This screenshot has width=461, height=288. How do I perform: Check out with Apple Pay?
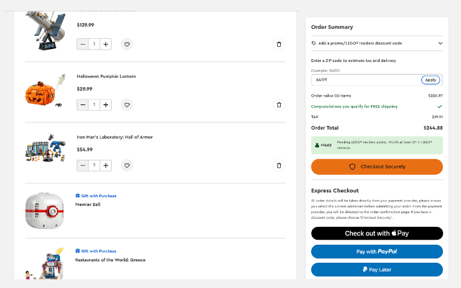click(x=377, y=233)
